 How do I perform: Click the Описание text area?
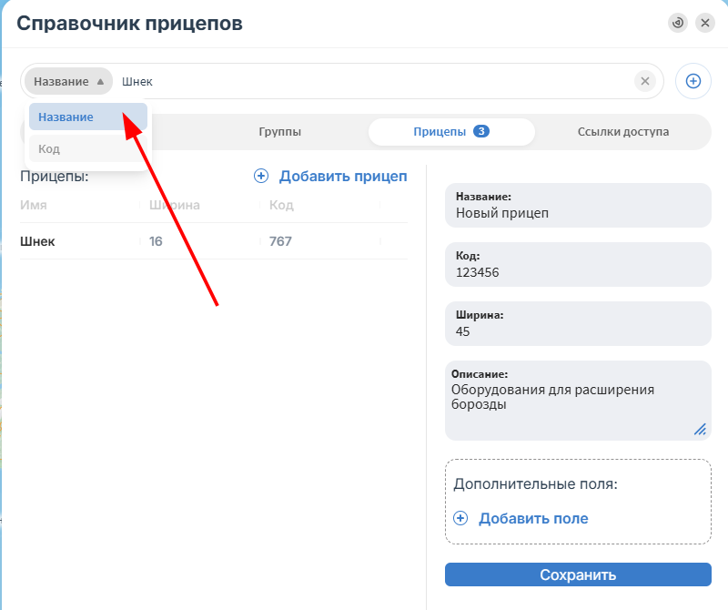[578, 401]
